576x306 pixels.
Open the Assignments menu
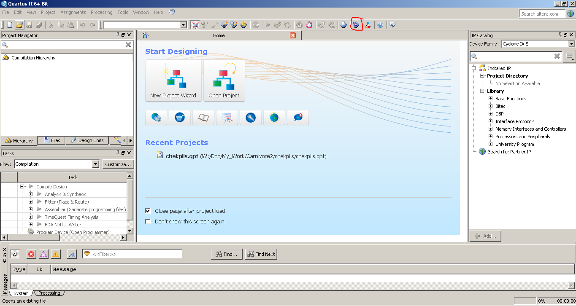pos(73,12)
